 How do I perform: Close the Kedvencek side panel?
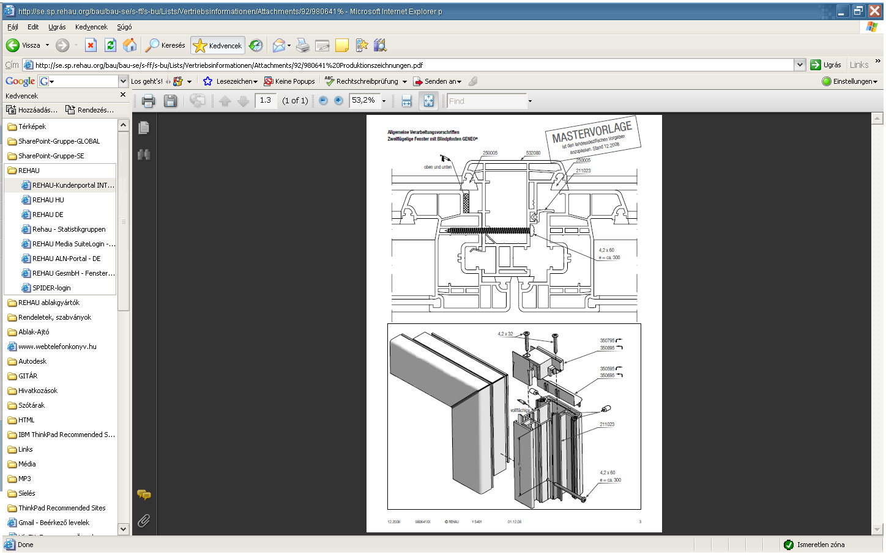(x=123, y=95)
